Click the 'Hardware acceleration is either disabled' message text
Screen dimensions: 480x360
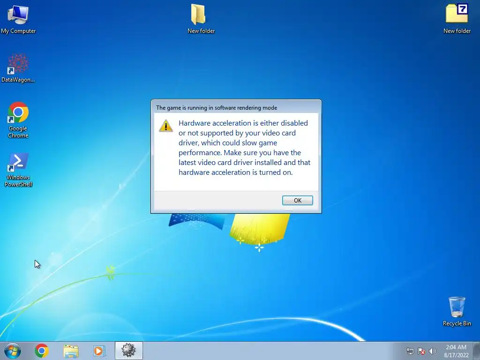pos(244,148)
